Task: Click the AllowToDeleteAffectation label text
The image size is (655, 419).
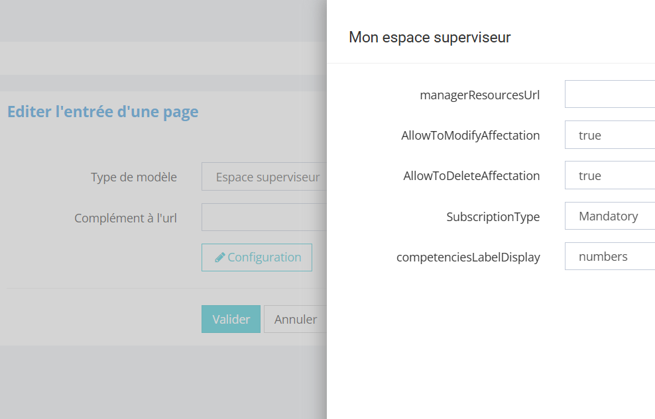Action: point(471,176)
